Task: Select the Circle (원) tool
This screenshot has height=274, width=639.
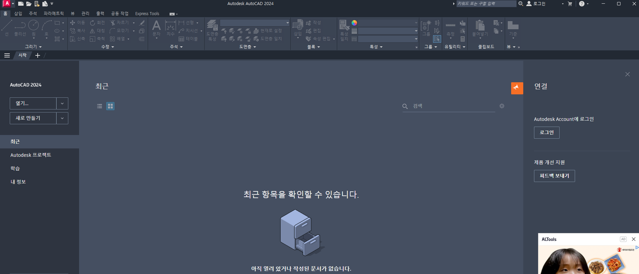Action: [x=34, y=28]
